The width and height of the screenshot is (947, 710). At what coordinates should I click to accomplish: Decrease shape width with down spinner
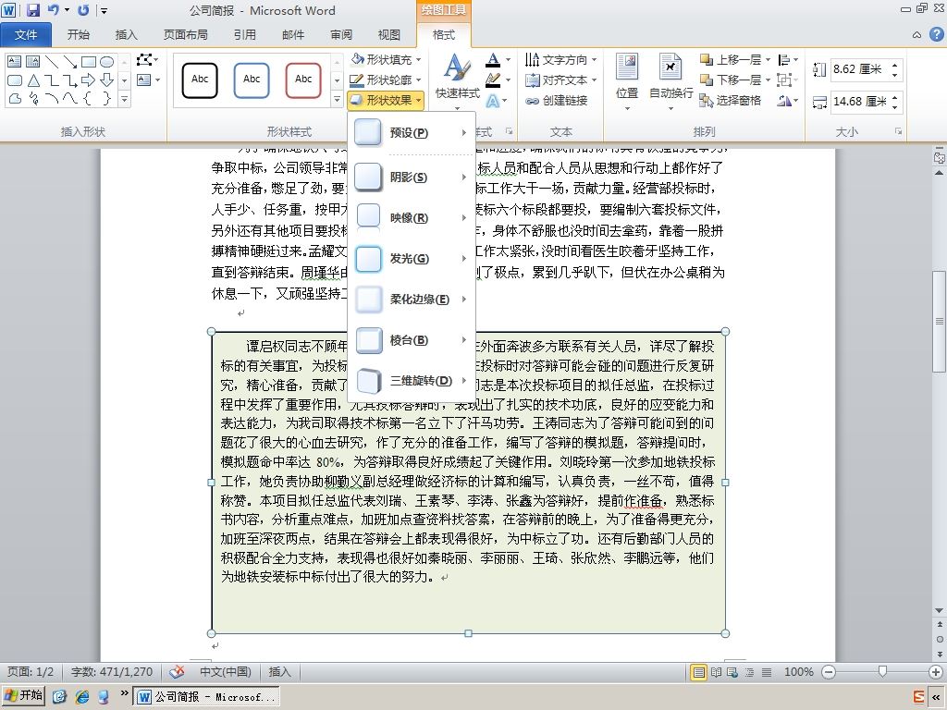point(895,106)
